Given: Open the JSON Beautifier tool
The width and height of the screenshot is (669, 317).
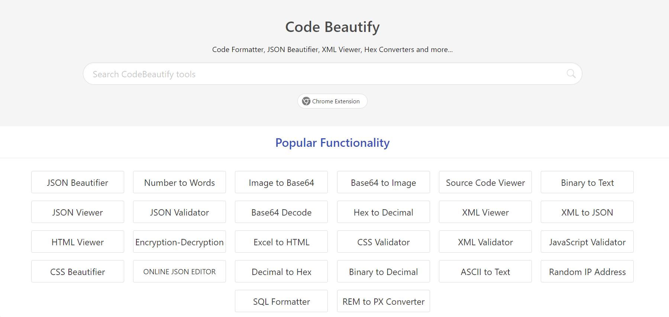Looking at the screenshot, I should pos(78,182).
